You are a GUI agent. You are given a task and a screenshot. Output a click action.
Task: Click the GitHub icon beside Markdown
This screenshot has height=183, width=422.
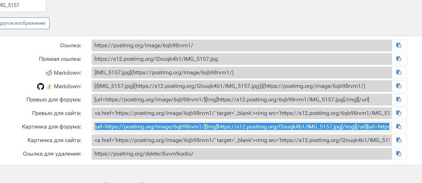[x=41, y=86]
